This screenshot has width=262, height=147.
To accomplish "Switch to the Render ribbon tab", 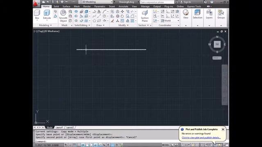I will [87, 7].
